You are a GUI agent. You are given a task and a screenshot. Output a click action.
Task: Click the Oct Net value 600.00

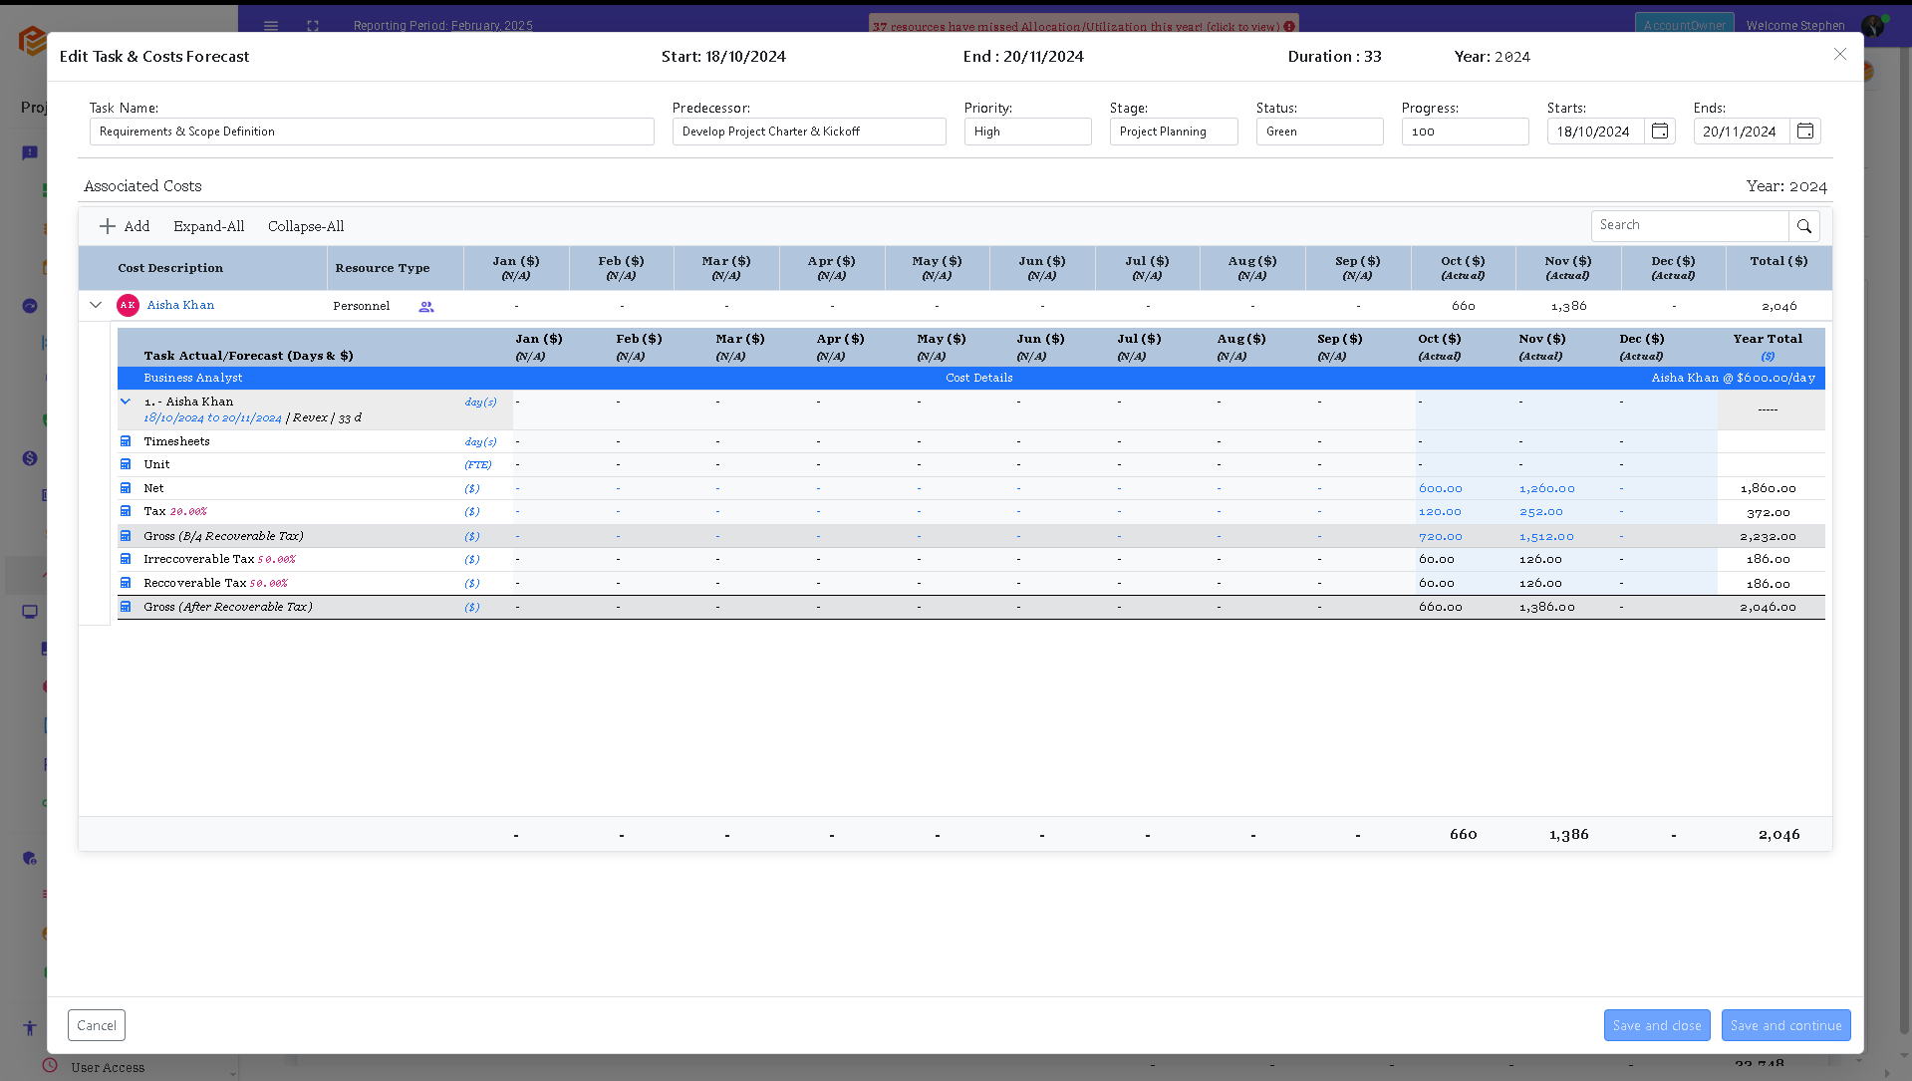pyautogui.click(x=1441, y=488)
